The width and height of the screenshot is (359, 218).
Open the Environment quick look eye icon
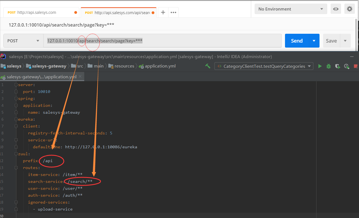coord(336,9)
